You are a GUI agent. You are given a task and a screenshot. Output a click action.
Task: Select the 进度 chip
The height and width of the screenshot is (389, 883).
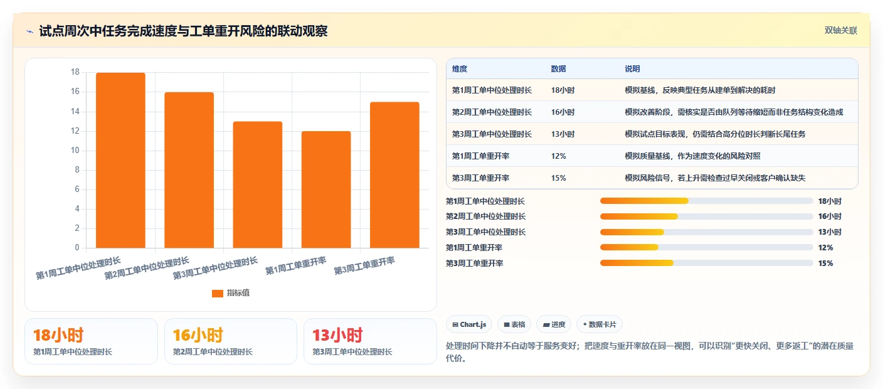pyautogui.click(x=554, y=324)
